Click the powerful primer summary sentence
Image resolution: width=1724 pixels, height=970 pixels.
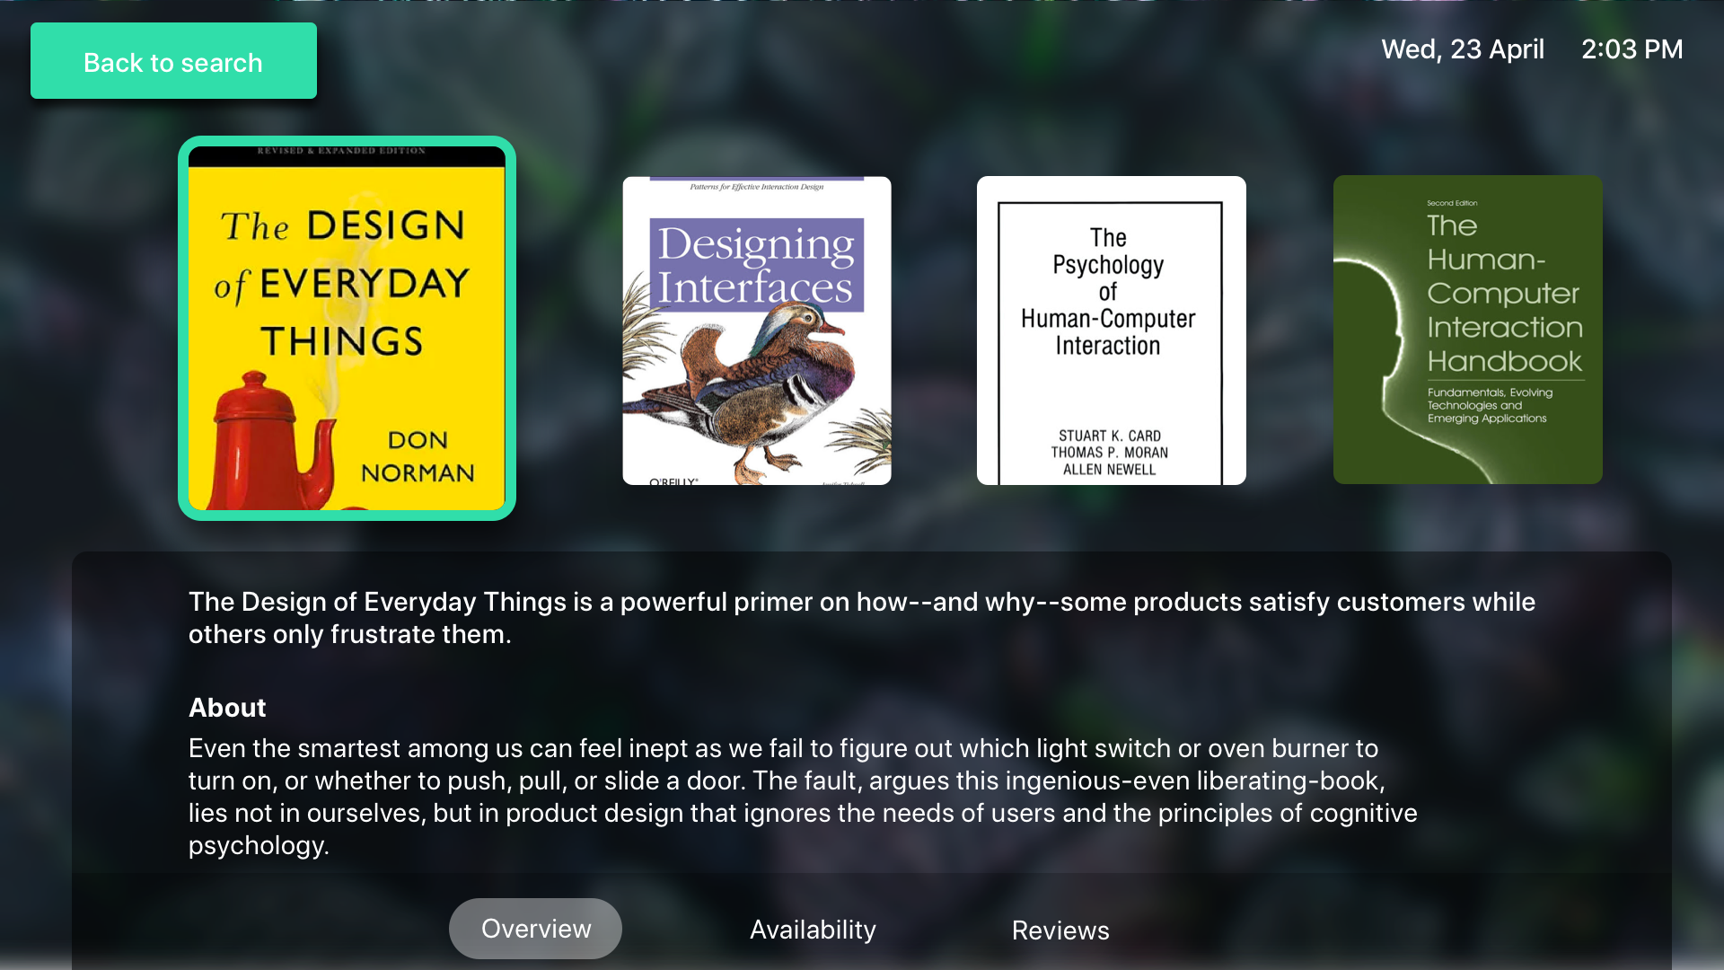(862, 618)
